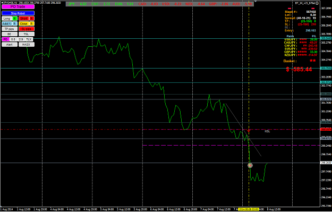Click the yellow highlighted date label
This screenshot has width=332, height=212.
pos(249,209)
